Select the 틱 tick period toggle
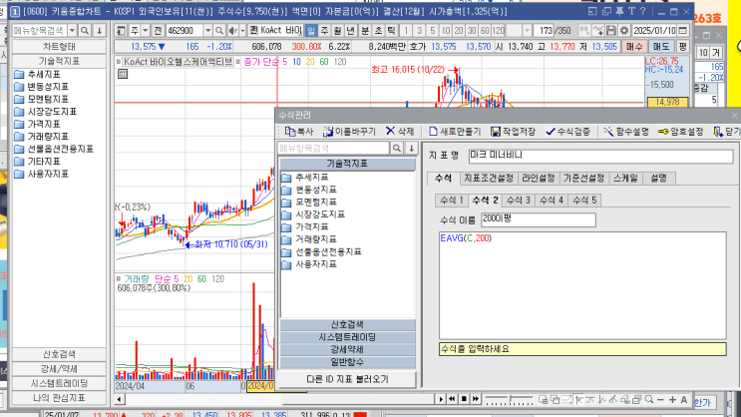This screenshot has width=741, height=417. [391, 31]
